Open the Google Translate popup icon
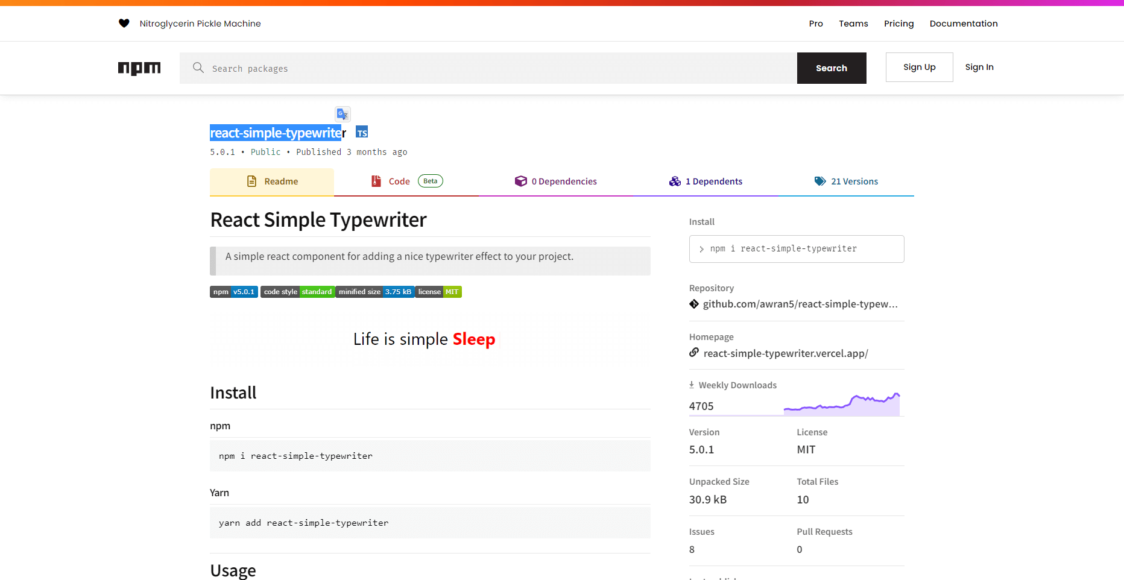 point(343,114)
